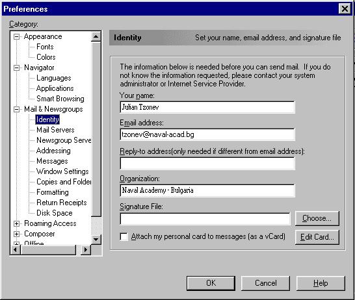Enable attaching personal card as vCard
355x300 pixels.
pyautogui.click(x=124, y=237)
